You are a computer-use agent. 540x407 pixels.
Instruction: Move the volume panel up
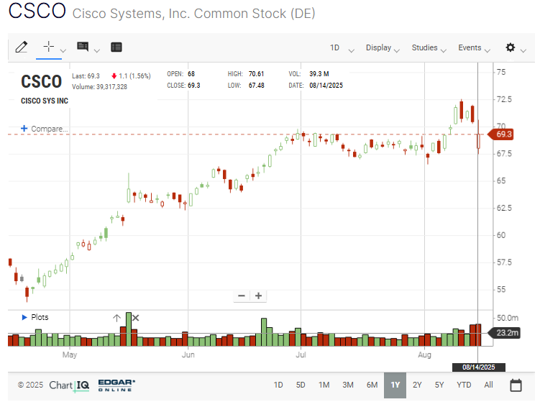point(116,318)
